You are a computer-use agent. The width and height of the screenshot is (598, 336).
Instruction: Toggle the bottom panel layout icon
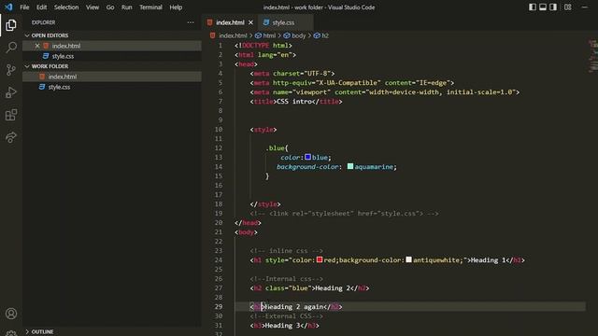point(543,7)
